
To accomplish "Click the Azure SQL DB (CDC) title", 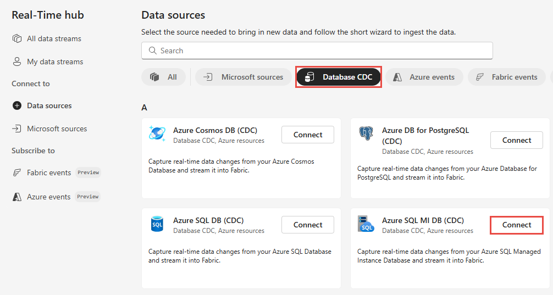I will pos(208,220).
